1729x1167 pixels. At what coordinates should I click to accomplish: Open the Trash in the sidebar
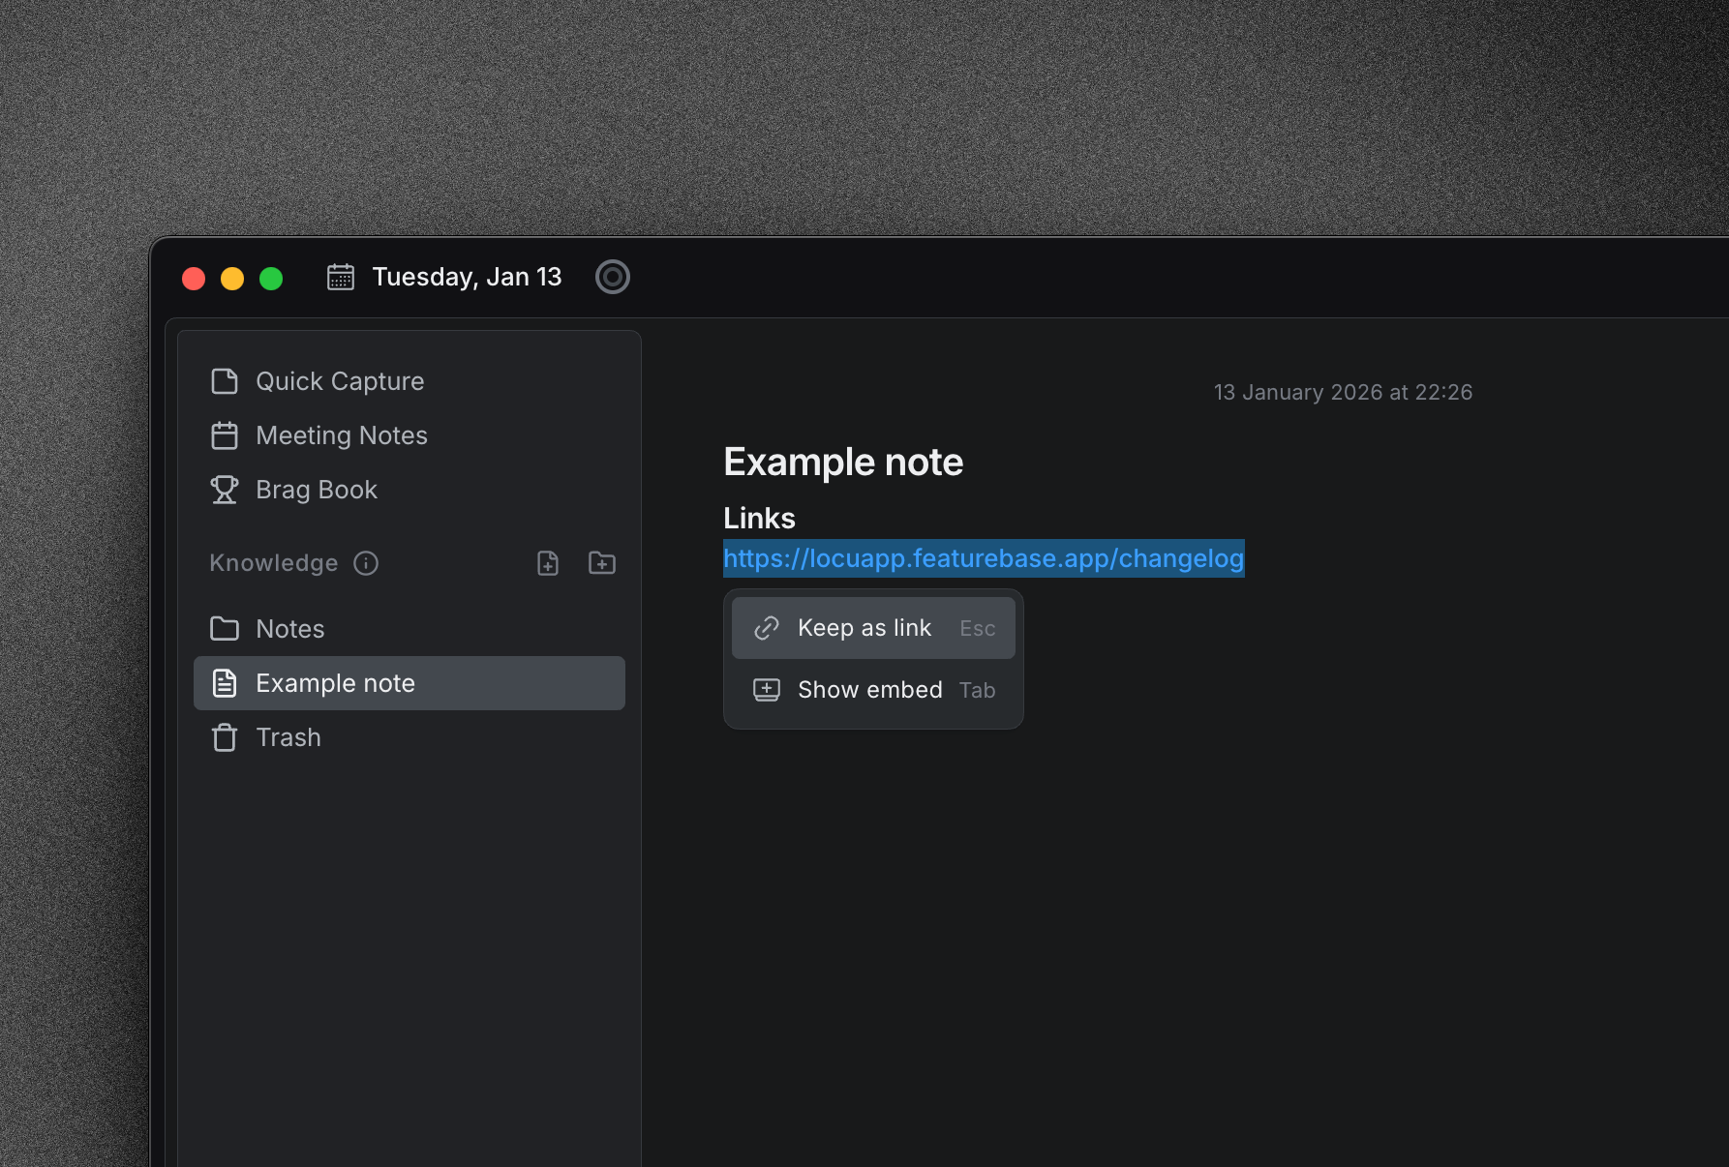coord(288,737)
